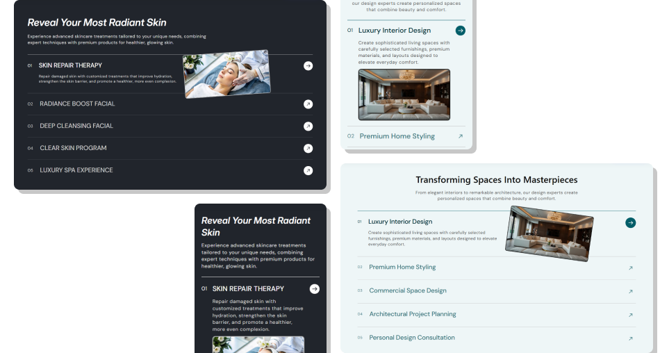
Task: Click number 05 beside Personal Design Consultation
Action: 360,338
